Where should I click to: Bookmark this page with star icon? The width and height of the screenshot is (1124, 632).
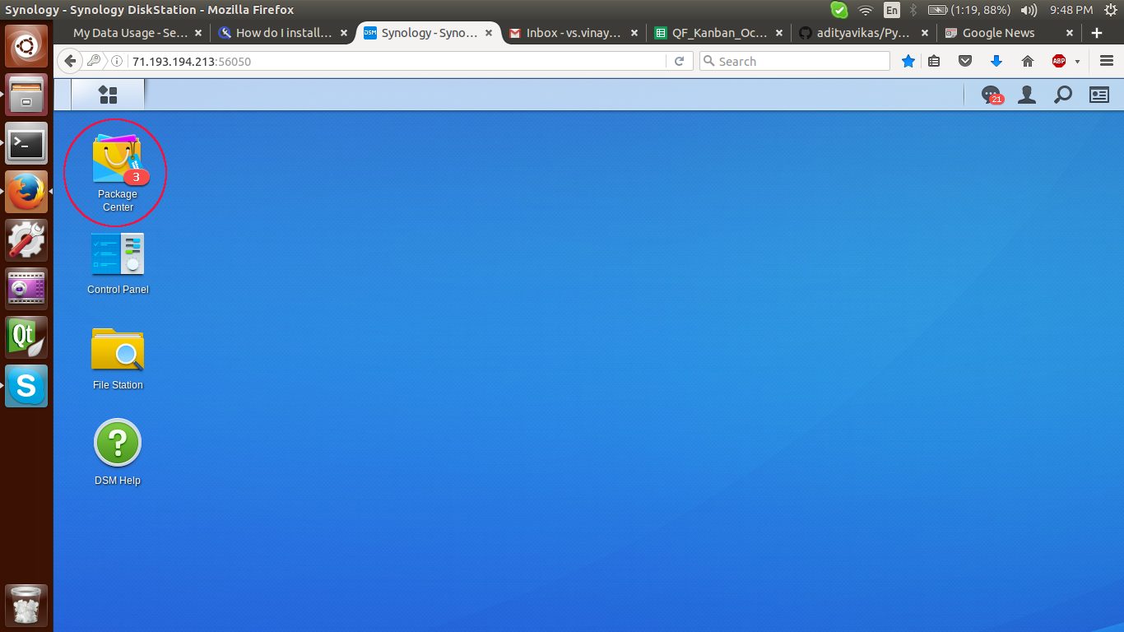(908, 61)
